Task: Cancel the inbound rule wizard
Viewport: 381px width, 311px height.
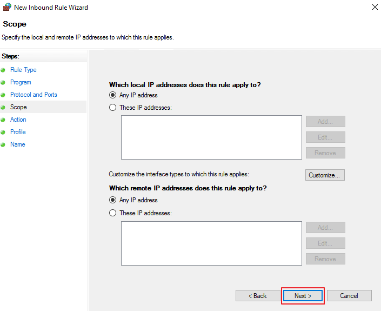Action: click(x=349, y=296)
